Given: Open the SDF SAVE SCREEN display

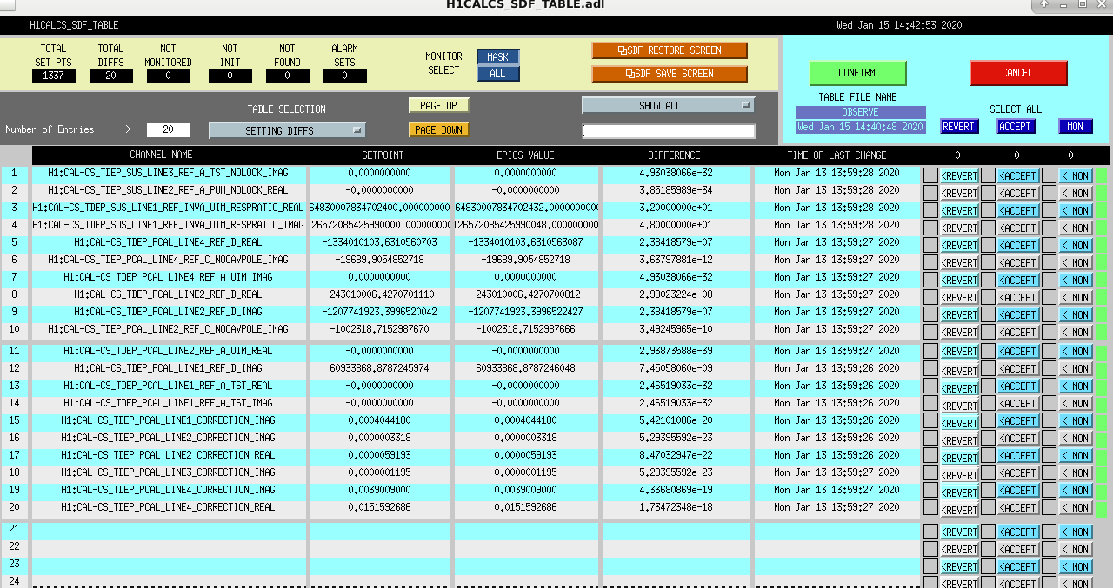Looking at the screenshot, I should click(x=670, y=74).
